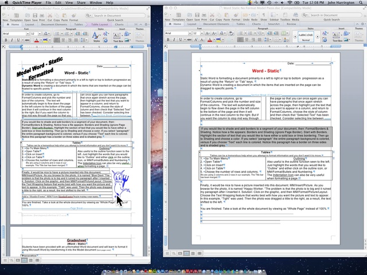Viewport: 367px width, 275px height.
Task: Toggle Show paragraph marks in right window
Action: (x=264, y=15)
